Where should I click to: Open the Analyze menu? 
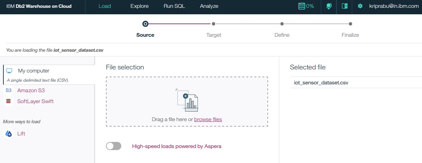click(209, 6)
